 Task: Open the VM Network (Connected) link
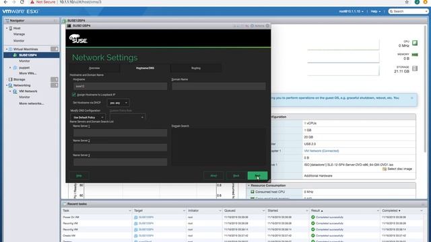click(321, 151)
